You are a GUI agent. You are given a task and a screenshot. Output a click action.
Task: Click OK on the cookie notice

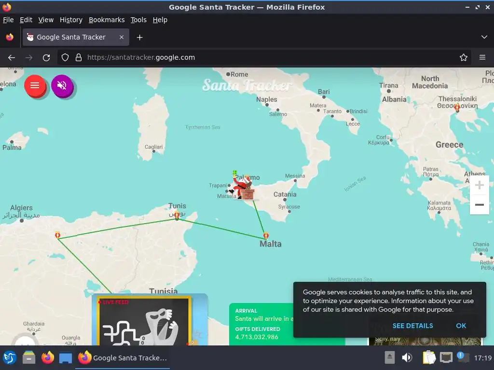461,326
